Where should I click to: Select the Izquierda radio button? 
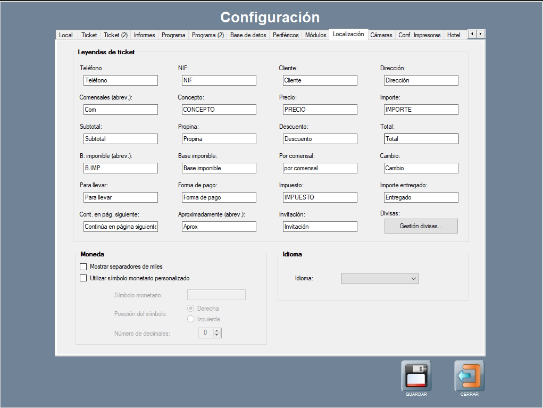(191, 319)
